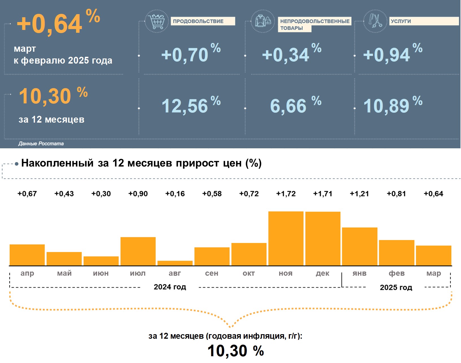Click the дек axis label
461x363 pixels.
pos(322,273)
